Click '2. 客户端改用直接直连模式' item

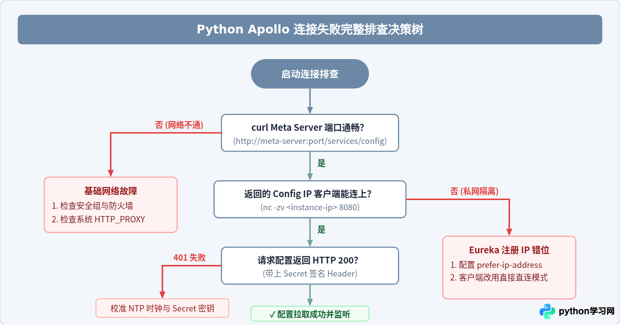[499, 278]
